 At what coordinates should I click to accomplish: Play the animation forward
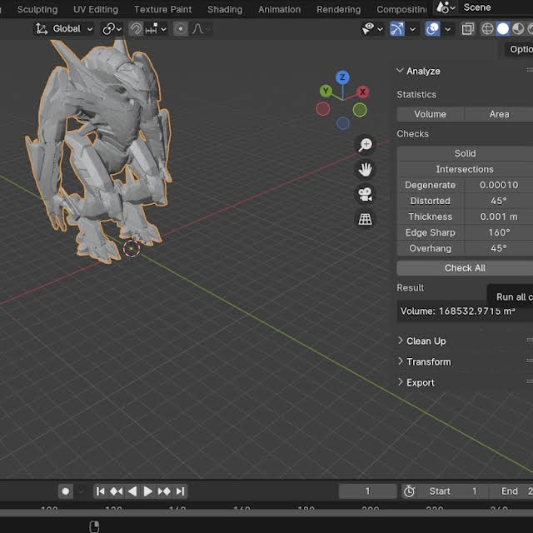click(x=148, y=491)
